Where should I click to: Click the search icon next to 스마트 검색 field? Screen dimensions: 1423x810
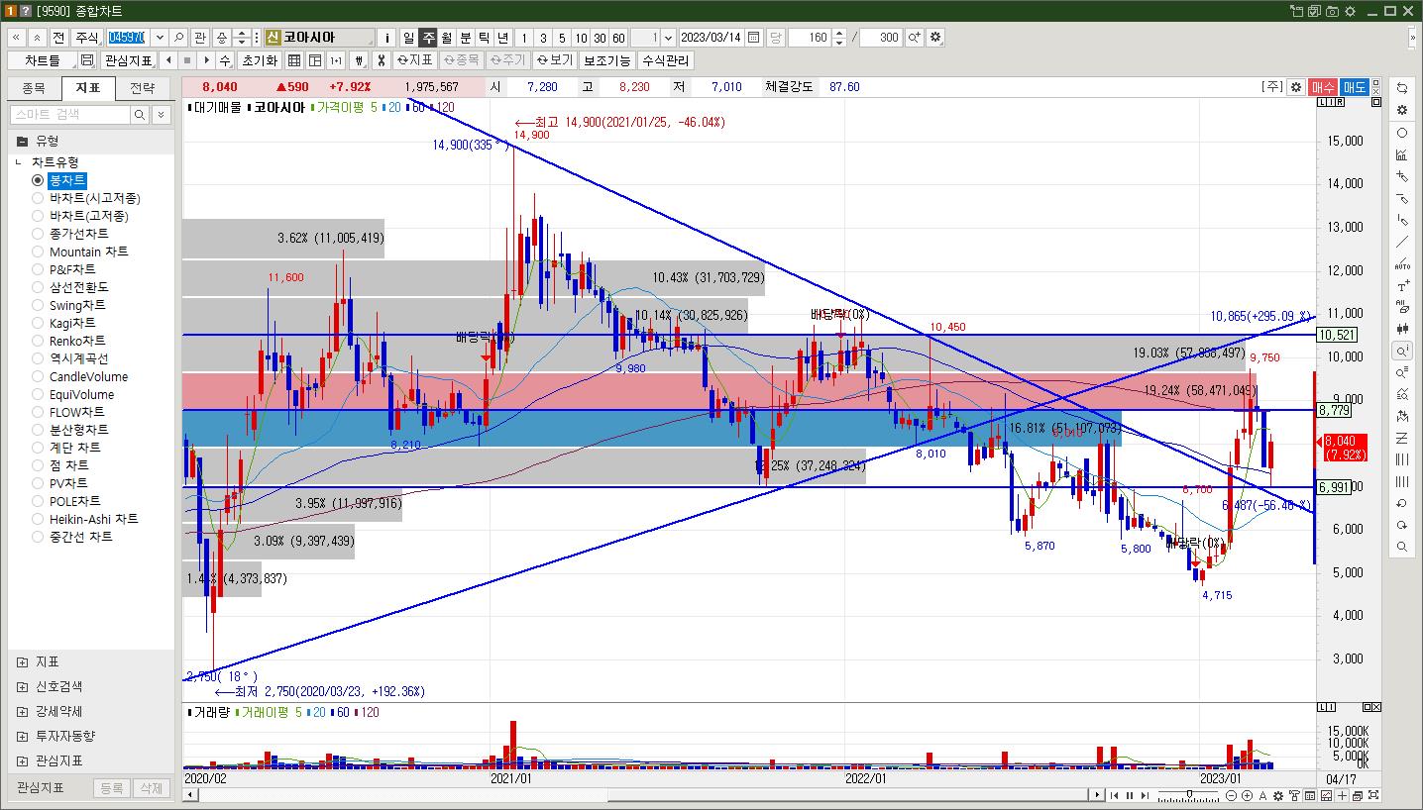pos(140,115)
